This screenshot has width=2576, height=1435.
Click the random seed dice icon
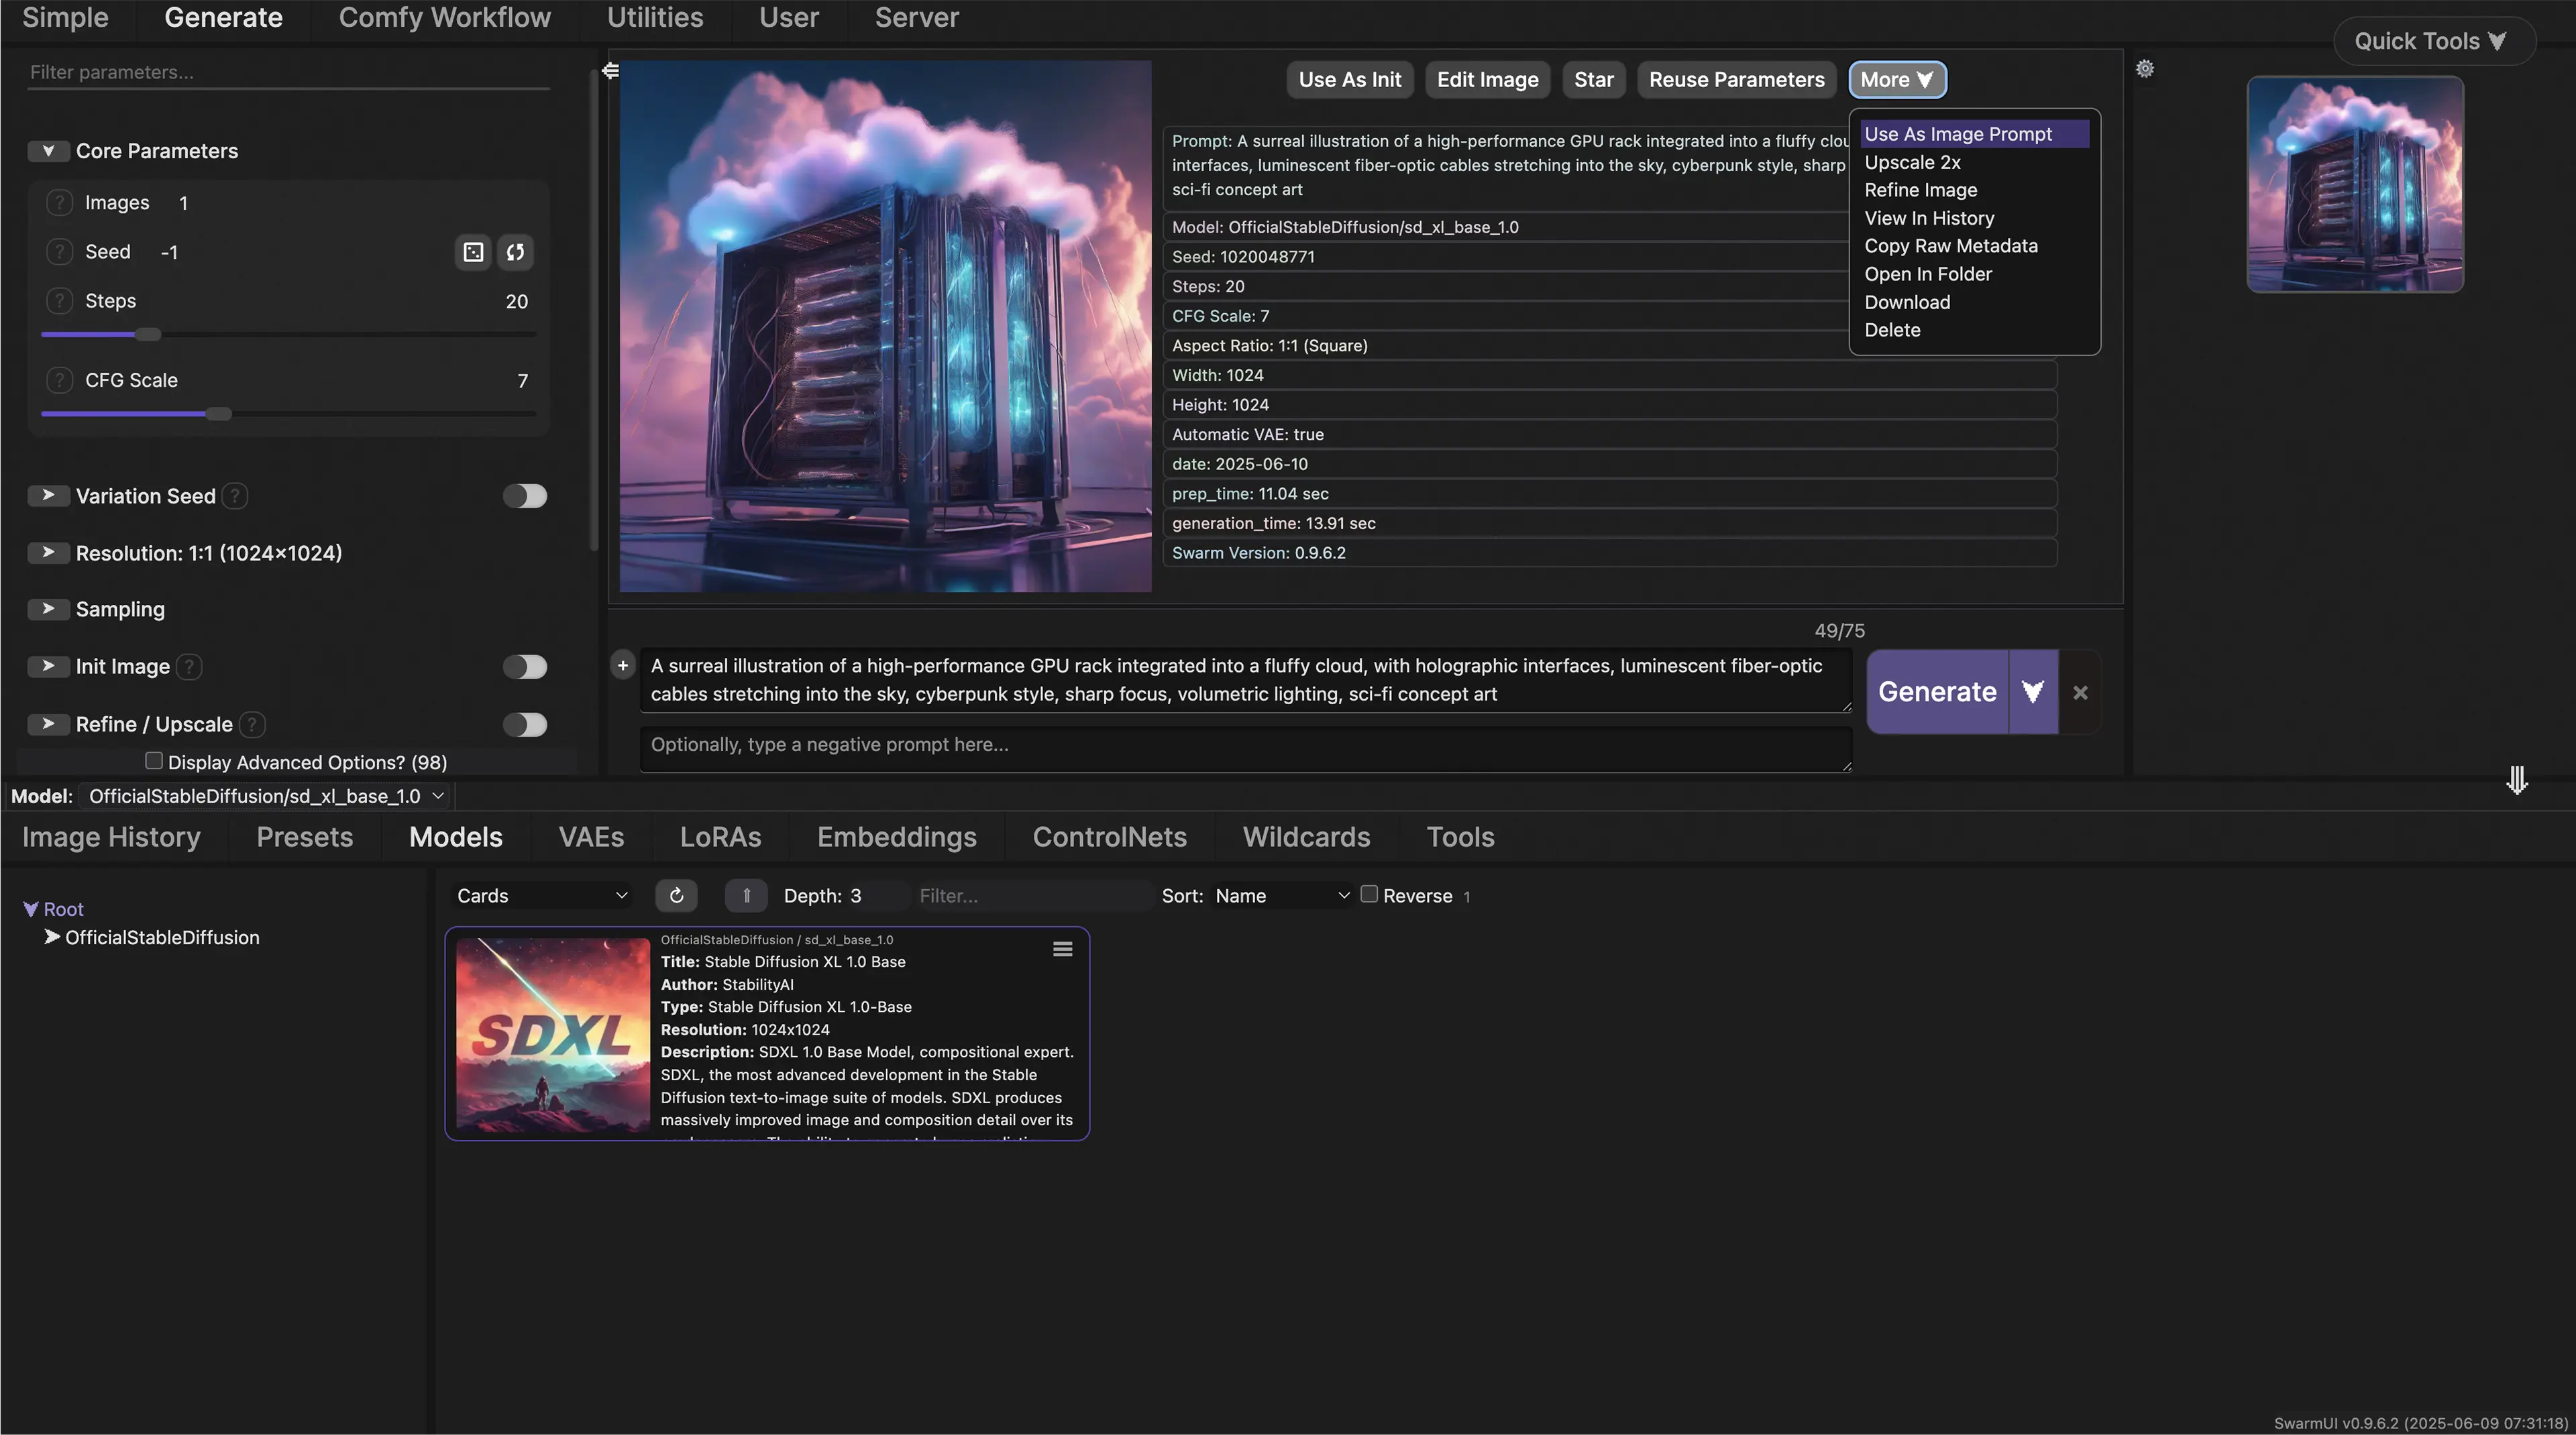[x=473, y=252]
